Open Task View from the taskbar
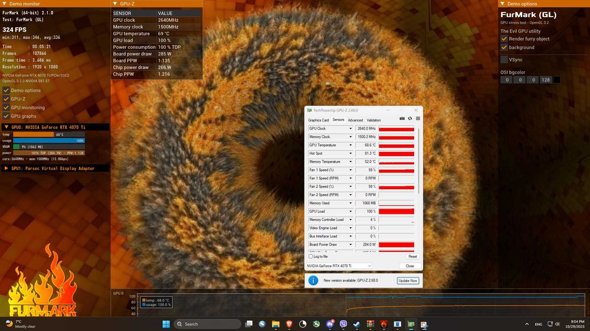 tap(249, 325)
